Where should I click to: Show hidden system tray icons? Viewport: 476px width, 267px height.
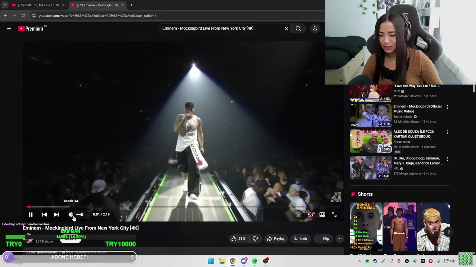(x=359, y=261)
